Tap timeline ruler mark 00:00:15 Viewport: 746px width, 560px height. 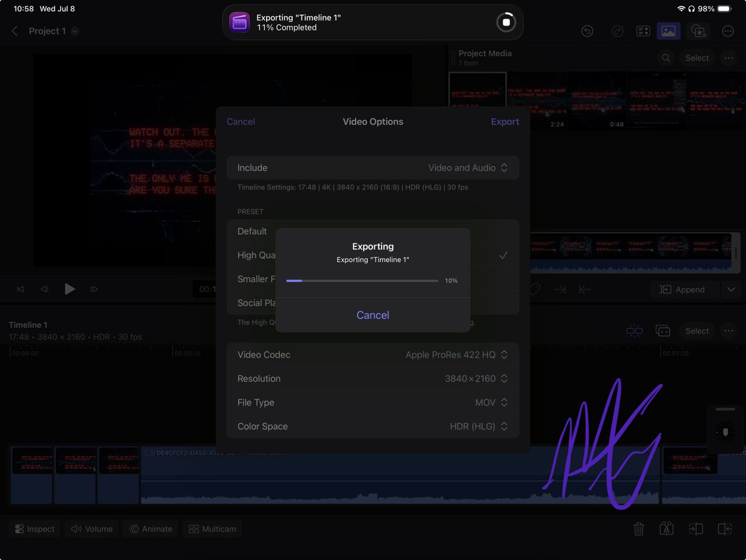click(x=187, y=353)
